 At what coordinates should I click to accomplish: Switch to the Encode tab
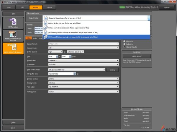pos(49,7)
